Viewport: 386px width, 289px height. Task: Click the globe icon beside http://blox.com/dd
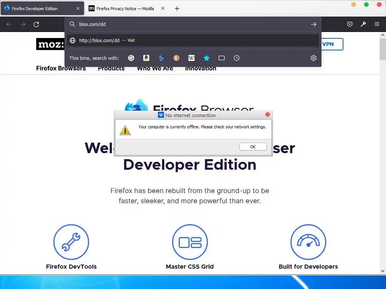(x=73, y=40)
